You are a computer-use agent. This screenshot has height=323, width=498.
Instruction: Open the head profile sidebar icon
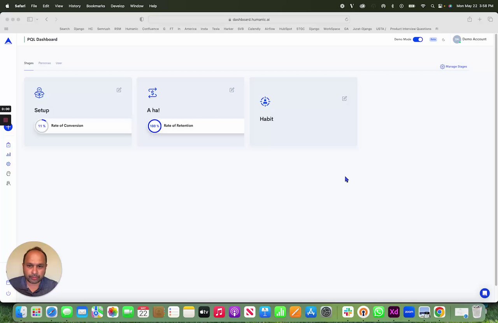click(8, 174)
